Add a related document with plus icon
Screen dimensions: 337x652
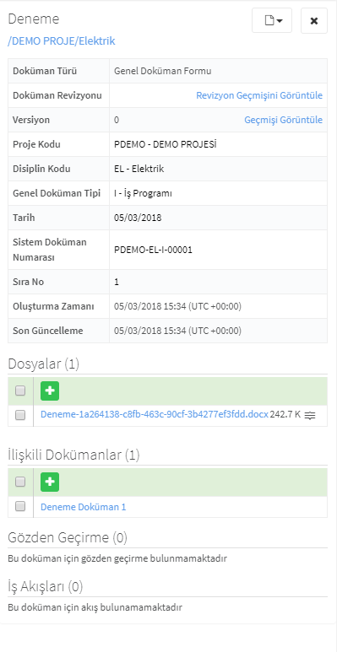(x=50, y=482)
